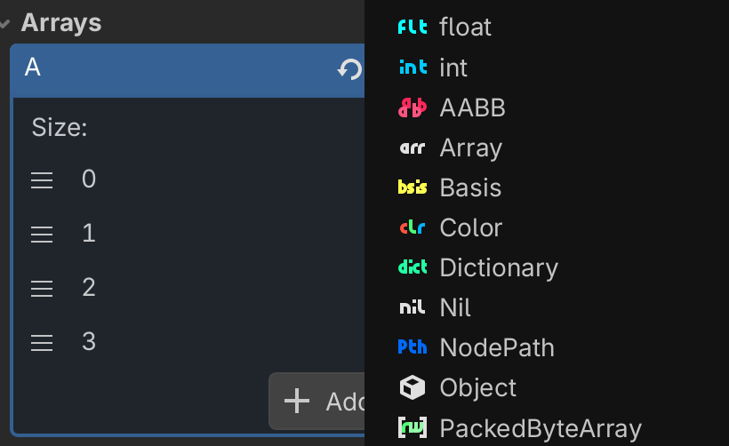Click the drag handle of element 1
The image size is (729, 446).
click(x=43, y=235)
